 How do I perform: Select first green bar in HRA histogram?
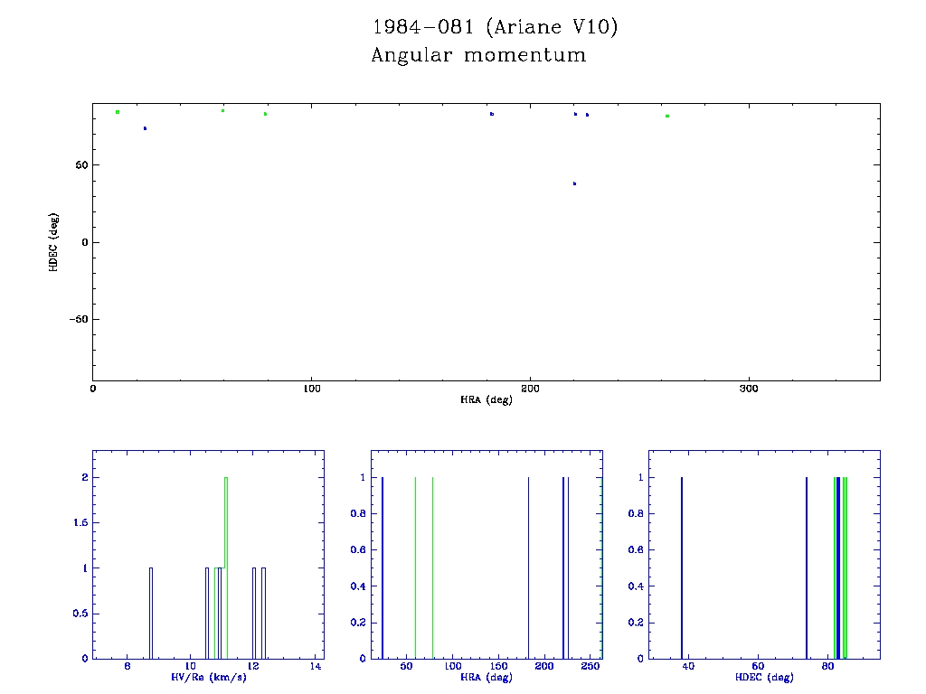pos(415,567)
